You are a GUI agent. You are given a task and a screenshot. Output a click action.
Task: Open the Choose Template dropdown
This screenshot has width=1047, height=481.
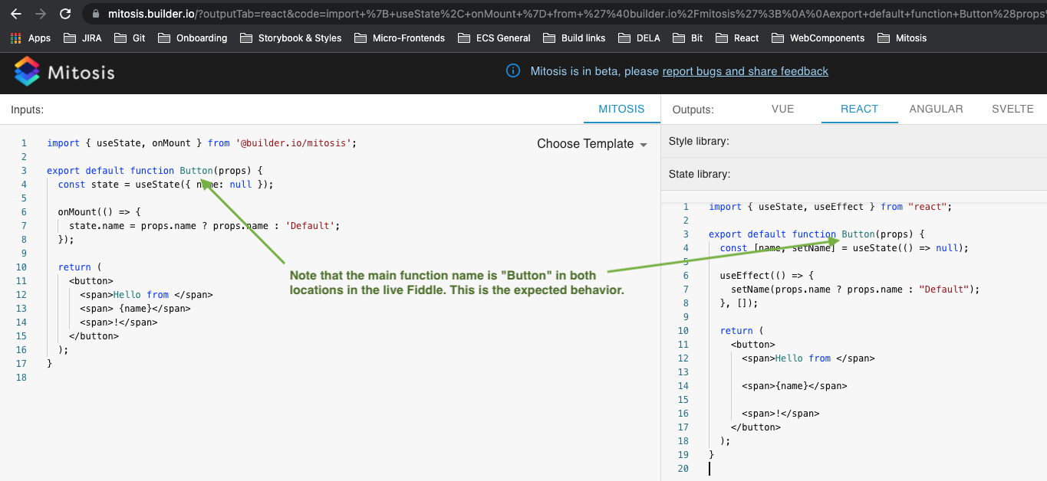click(x=591, y=143)
